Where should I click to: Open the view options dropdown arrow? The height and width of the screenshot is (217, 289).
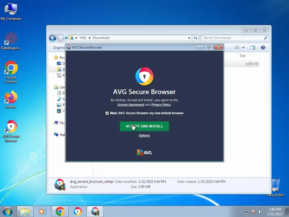pyautogui.click(x=243, y=47)
